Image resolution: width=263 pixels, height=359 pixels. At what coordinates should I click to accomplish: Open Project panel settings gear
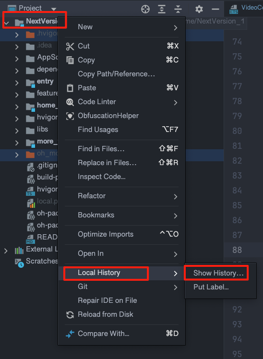click(199, 9)
